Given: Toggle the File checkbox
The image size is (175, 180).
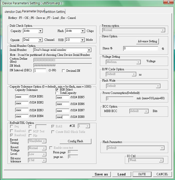Looking at the screenshot, I should (x=30, y=136).
